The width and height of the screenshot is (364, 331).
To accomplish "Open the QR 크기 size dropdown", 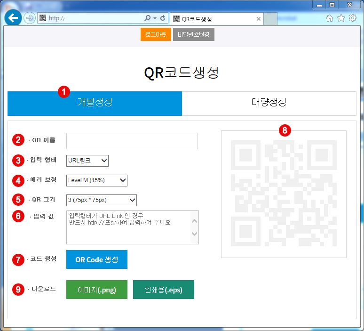I will pyautogui.click(x=102, y=200).
